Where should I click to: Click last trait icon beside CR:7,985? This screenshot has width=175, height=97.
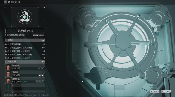point(43,82)
